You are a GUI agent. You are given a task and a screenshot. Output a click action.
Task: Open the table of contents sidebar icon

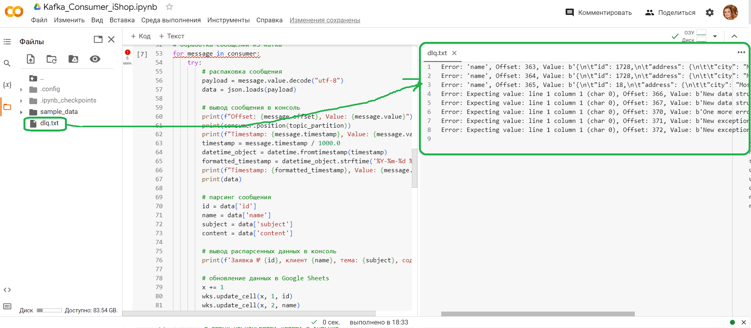coord(7,41)
